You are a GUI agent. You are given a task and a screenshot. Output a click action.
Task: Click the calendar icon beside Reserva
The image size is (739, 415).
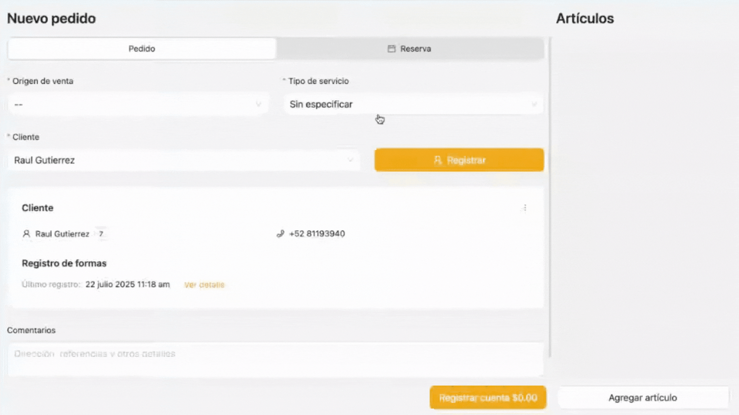click(x=391, y=49)
